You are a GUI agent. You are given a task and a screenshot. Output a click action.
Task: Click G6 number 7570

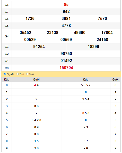coord(102,18)
